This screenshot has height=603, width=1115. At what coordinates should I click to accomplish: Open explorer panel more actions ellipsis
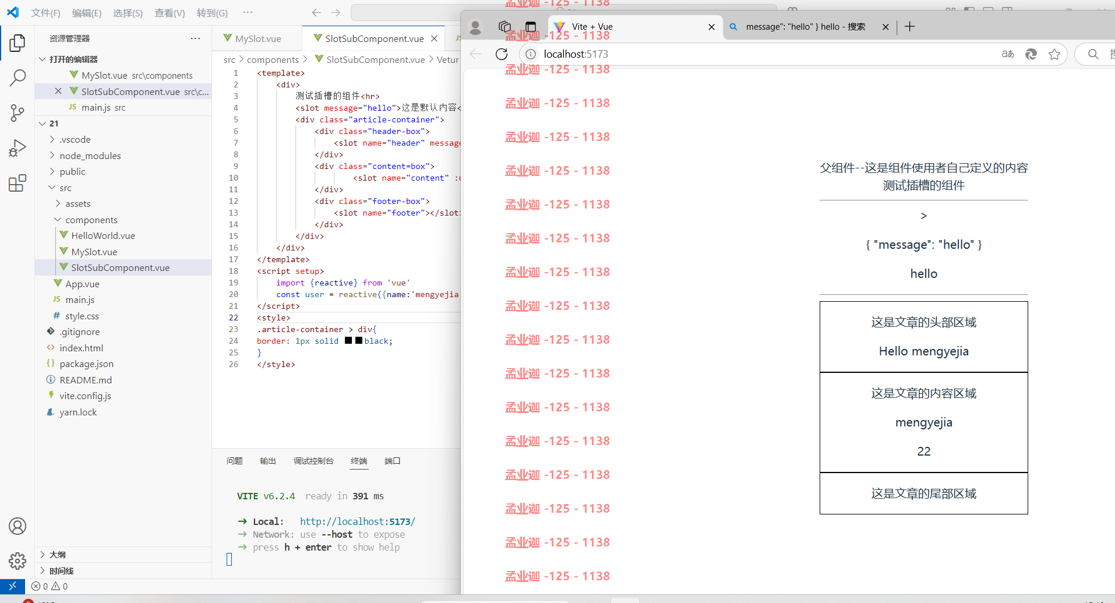coord(195,38)
